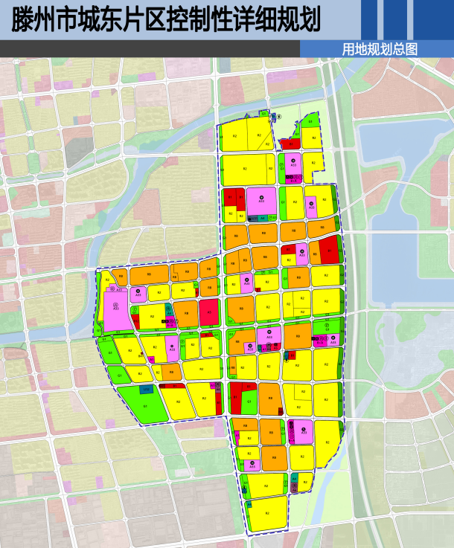
Task: Select the dark-blue A33 parcel left of teal A4
Action: tap(253, 218)
